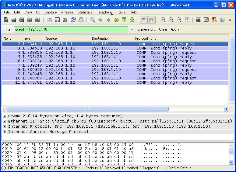Open the Edit menu
This screenshot has width=236, height=172.
coord(17,12)
